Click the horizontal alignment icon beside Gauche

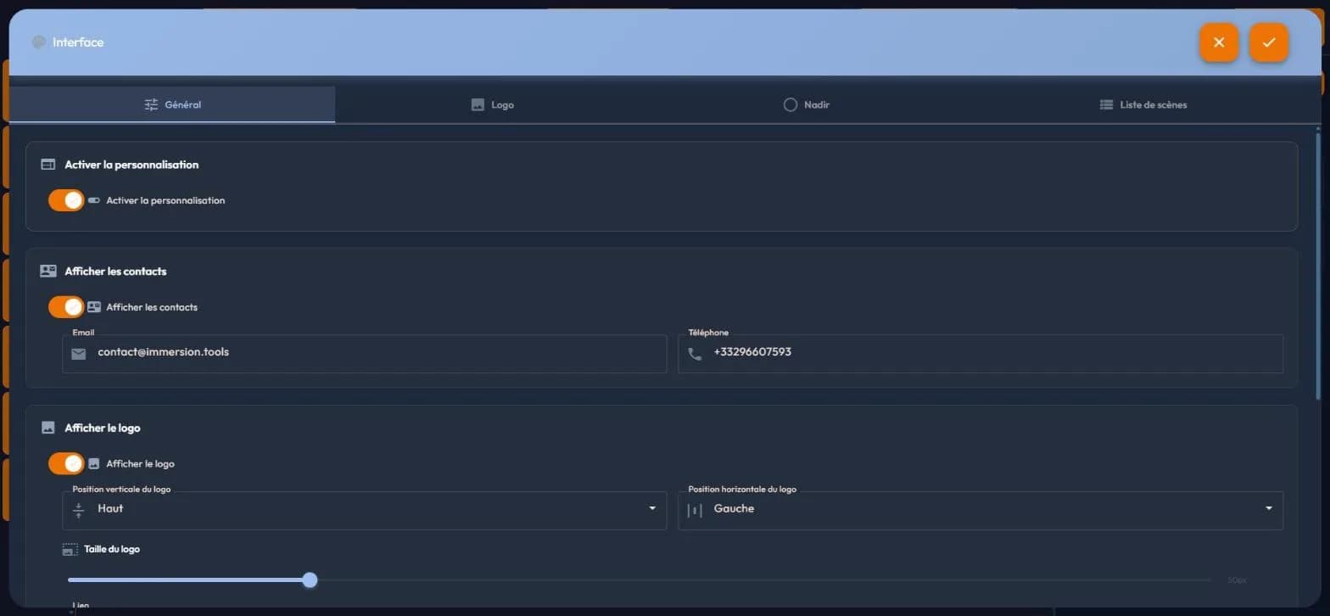click(x=695, y=510)
